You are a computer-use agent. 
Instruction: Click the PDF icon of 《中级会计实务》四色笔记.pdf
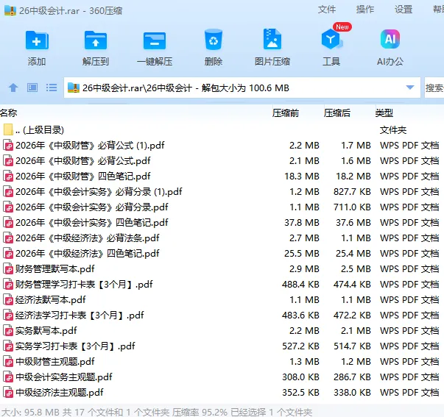[x=9, y=223]
